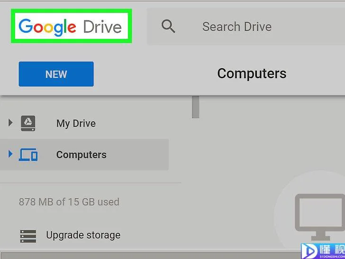Click the Computers laptop and phone icon
Screen dimensions: 345x259
point(28,155)
